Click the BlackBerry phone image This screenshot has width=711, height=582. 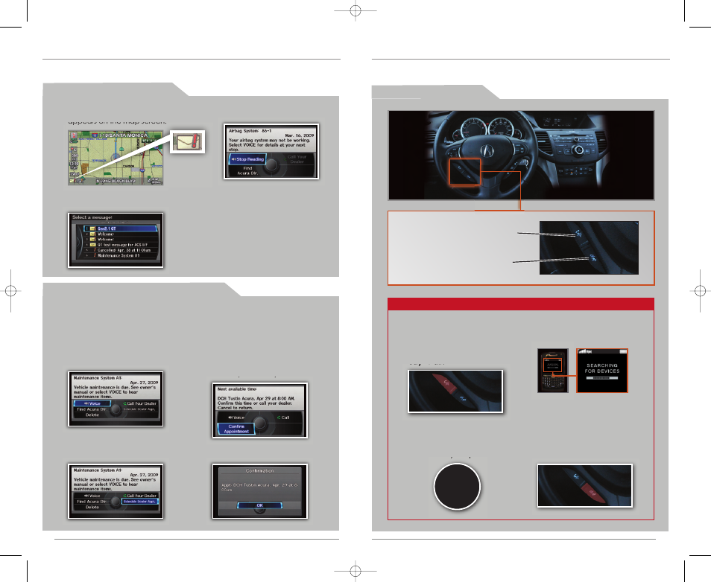553,371
